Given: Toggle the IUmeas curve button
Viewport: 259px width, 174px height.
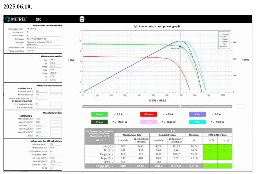Looking at the screenshot, I should pyautogui.click(x=148, y=114).
